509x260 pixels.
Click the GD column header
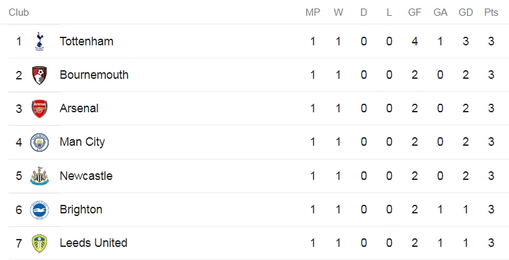coord(466,12)
